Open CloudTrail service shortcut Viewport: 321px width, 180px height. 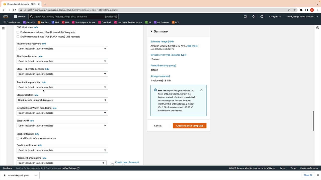104,22
